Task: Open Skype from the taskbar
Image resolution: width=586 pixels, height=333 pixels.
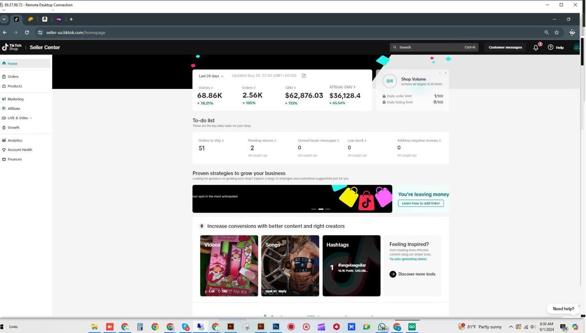Action: [185, 327]
